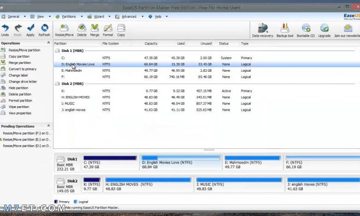This screenshot has width=360, height=216.
Task: Click Join our newsletter icon
Action: tap(347, 30)
